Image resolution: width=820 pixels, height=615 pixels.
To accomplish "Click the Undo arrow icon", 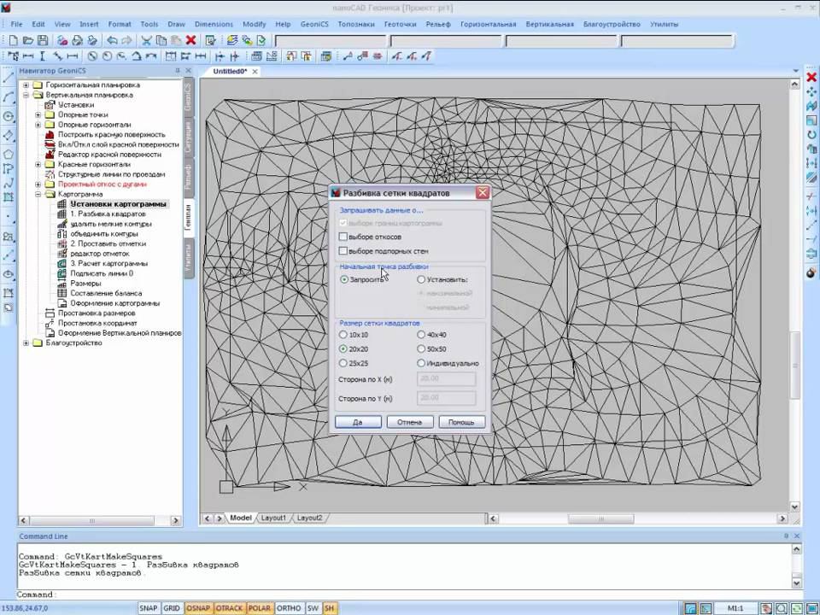I will coord(112,40).
